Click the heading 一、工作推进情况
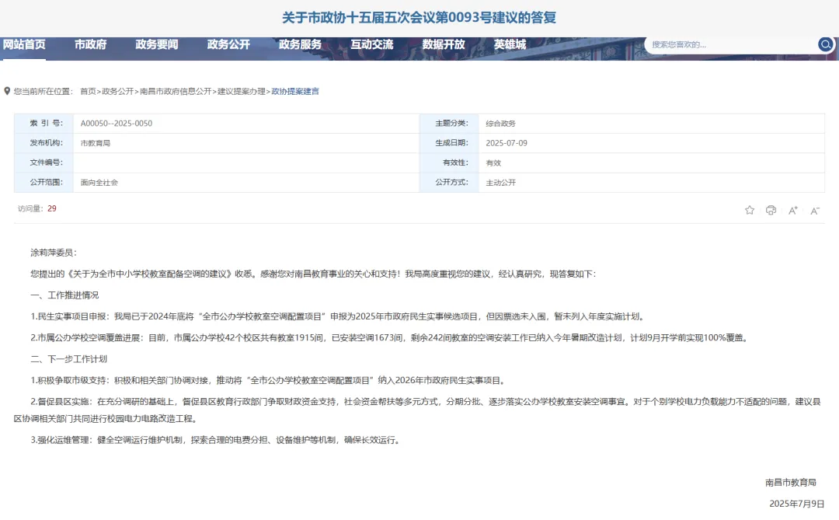This screenshot has height=520, width=839. pos(64,295)
